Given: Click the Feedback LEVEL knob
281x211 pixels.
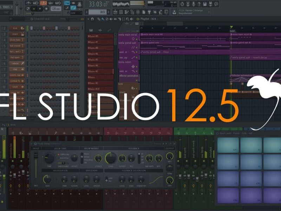Looking at the screenshot, I should [x=111, y=158].
